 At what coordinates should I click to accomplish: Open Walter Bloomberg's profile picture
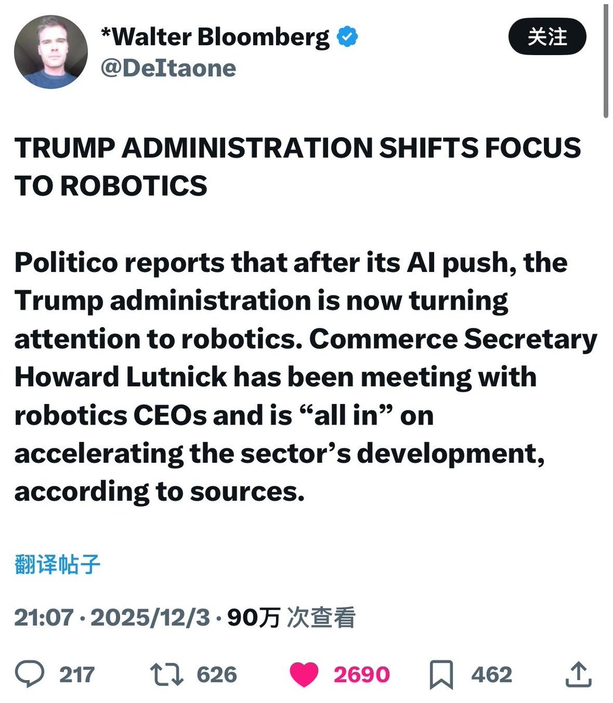pos(51,52)
